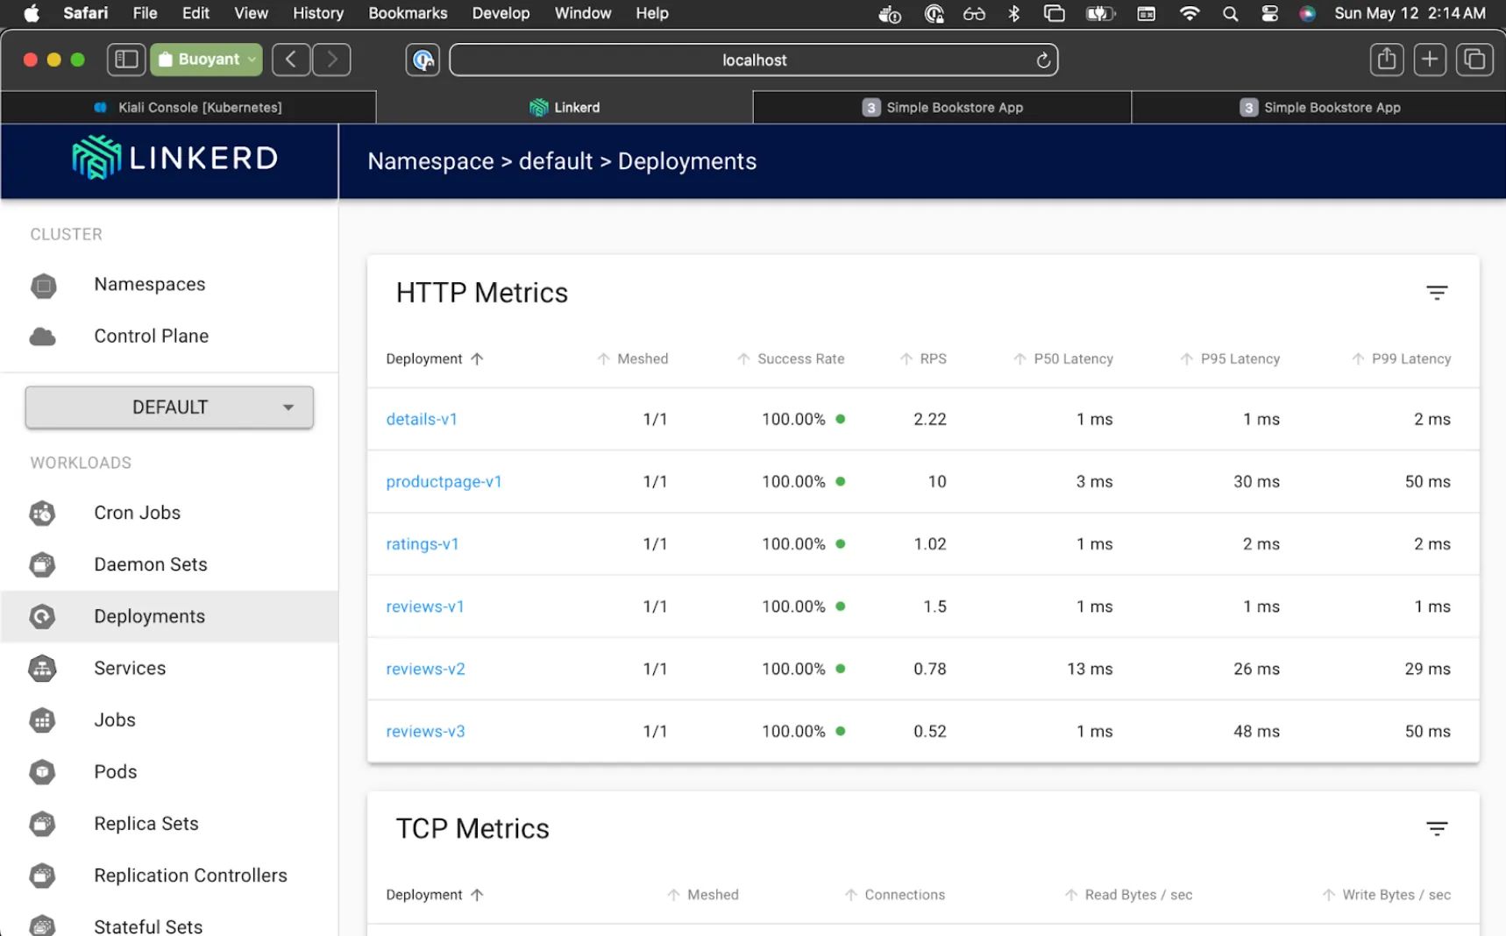Toggle the Safari sidebar button
Viewport: 1506px width, 936px height.
click(126, 60)
